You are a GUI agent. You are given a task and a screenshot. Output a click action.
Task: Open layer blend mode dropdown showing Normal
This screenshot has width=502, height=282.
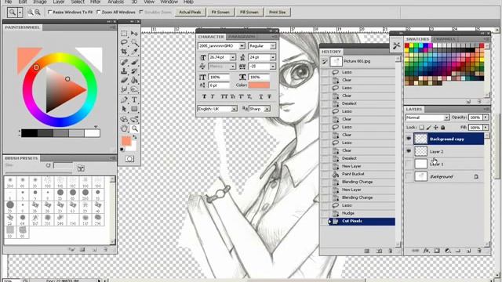pos(446,117)
